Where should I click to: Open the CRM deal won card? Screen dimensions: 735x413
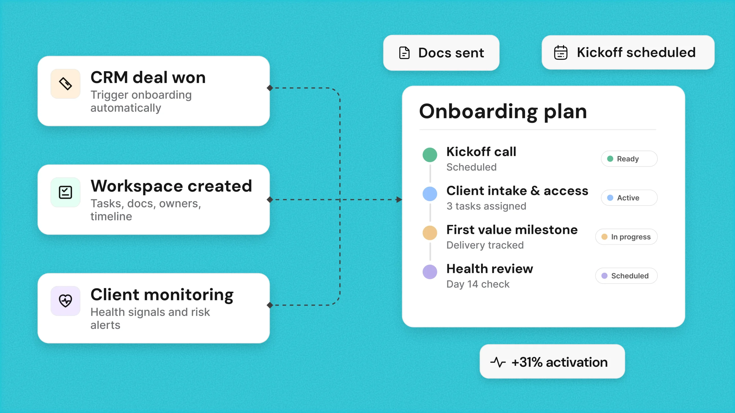pos(154,91)
